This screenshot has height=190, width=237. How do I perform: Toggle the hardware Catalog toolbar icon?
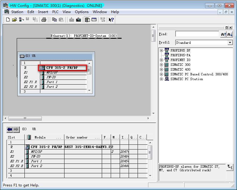click(87, 20)
